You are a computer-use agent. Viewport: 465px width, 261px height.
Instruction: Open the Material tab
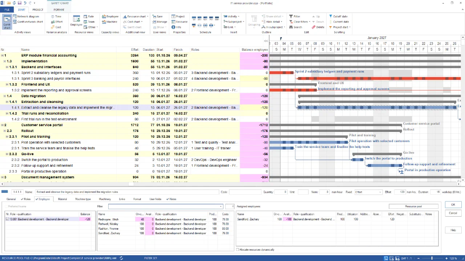tap(62, 199)
